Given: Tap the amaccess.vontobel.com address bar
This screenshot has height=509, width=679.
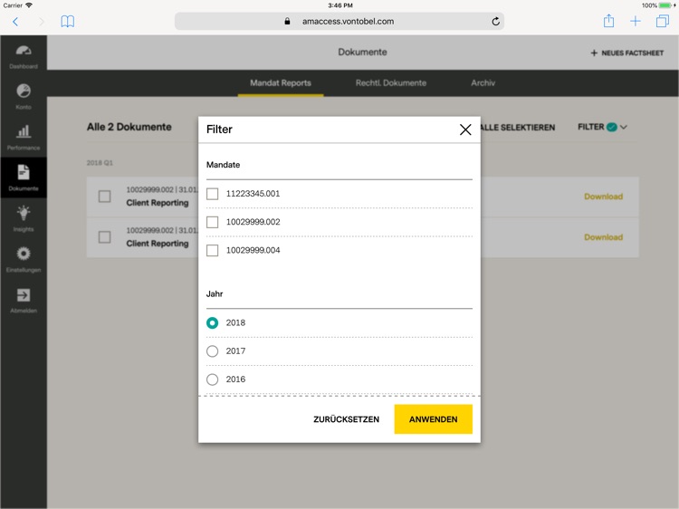Looking at the screenshot, I should (339, 21).
